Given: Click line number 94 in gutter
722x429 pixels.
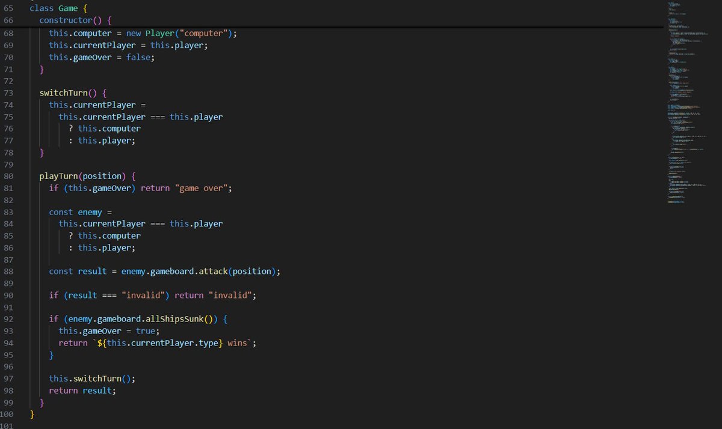Looking at the screenshot, I should (x=8, y=342).
